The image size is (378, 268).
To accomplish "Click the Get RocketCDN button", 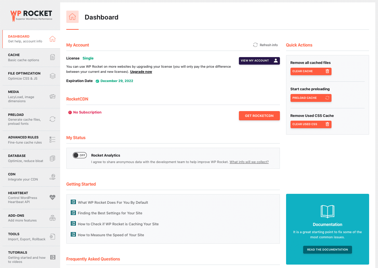I will click(259, 116).
